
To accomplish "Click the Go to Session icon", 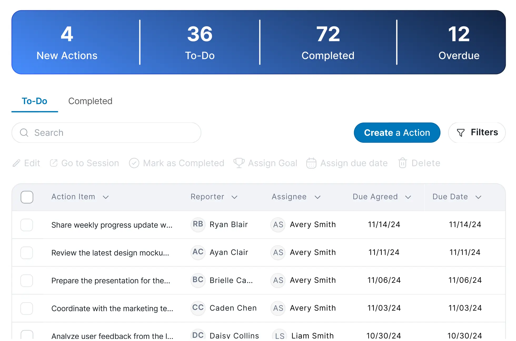I will (x=54, y=163).
